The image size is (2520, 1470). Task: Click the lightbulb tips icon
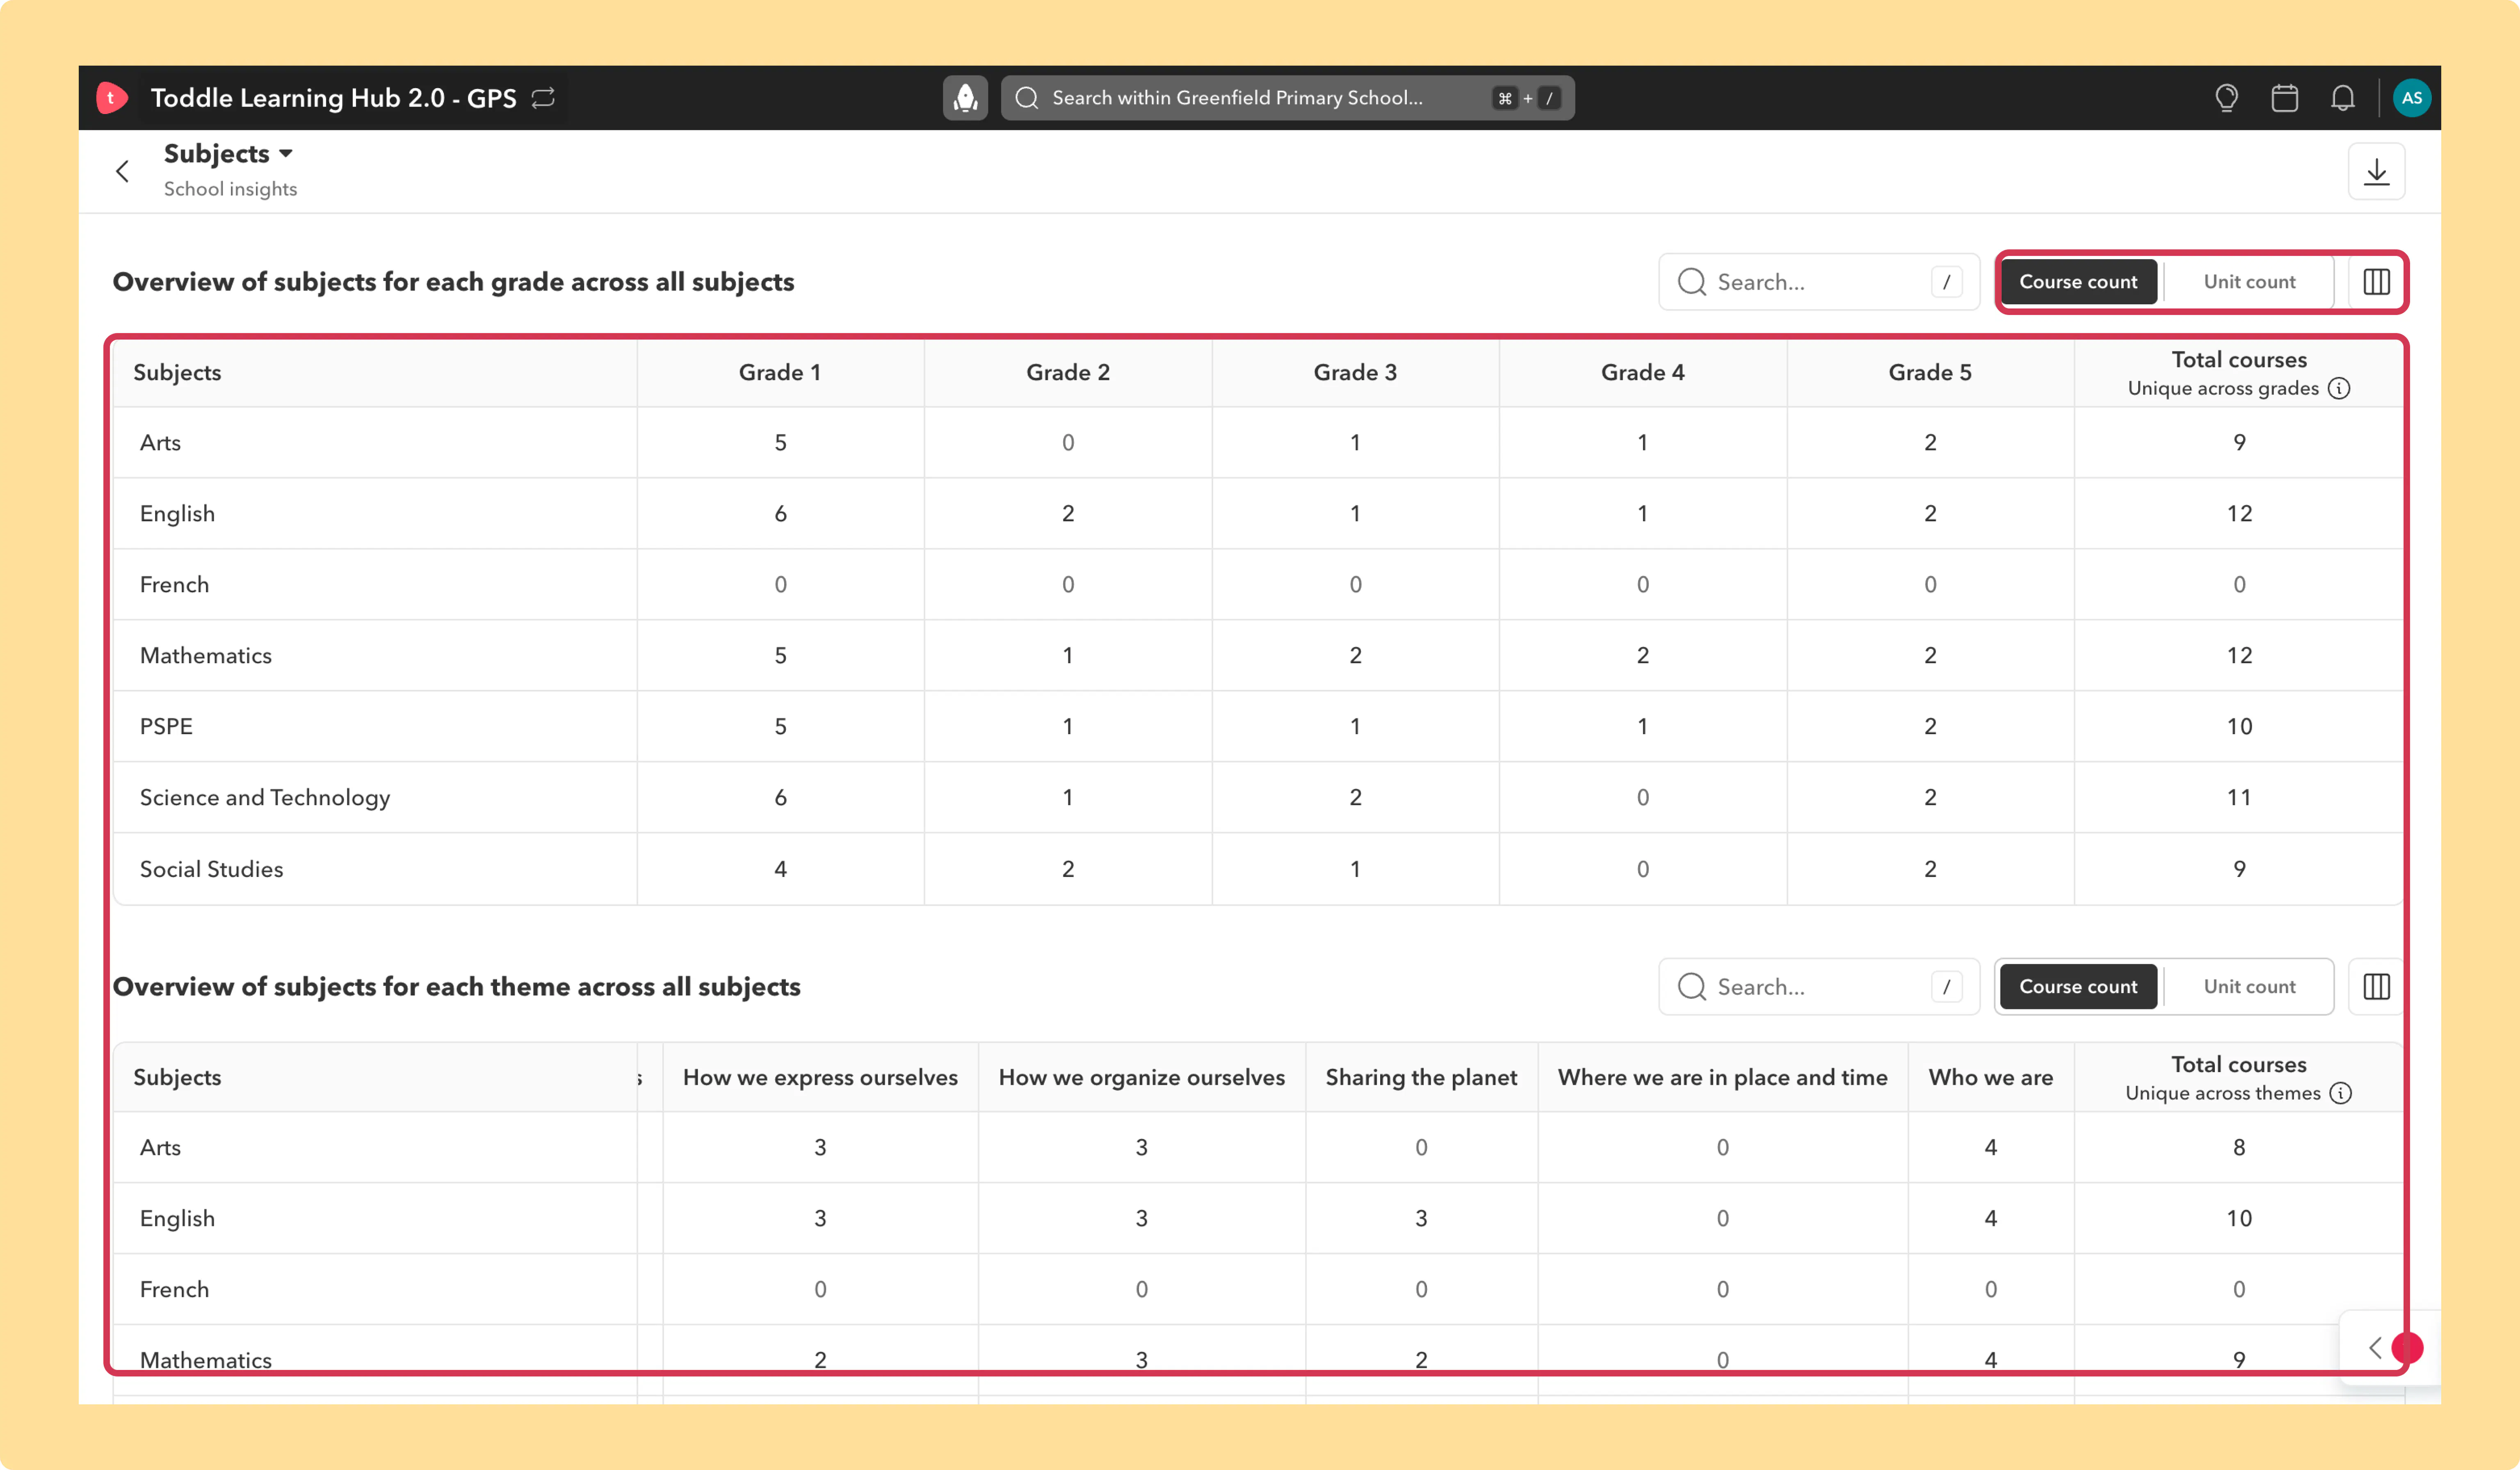[x=2226, y=98]
